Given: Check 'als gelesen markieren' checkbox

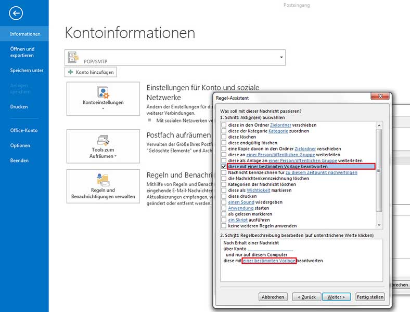Looking at the screenshot, I should pos(224,214).
